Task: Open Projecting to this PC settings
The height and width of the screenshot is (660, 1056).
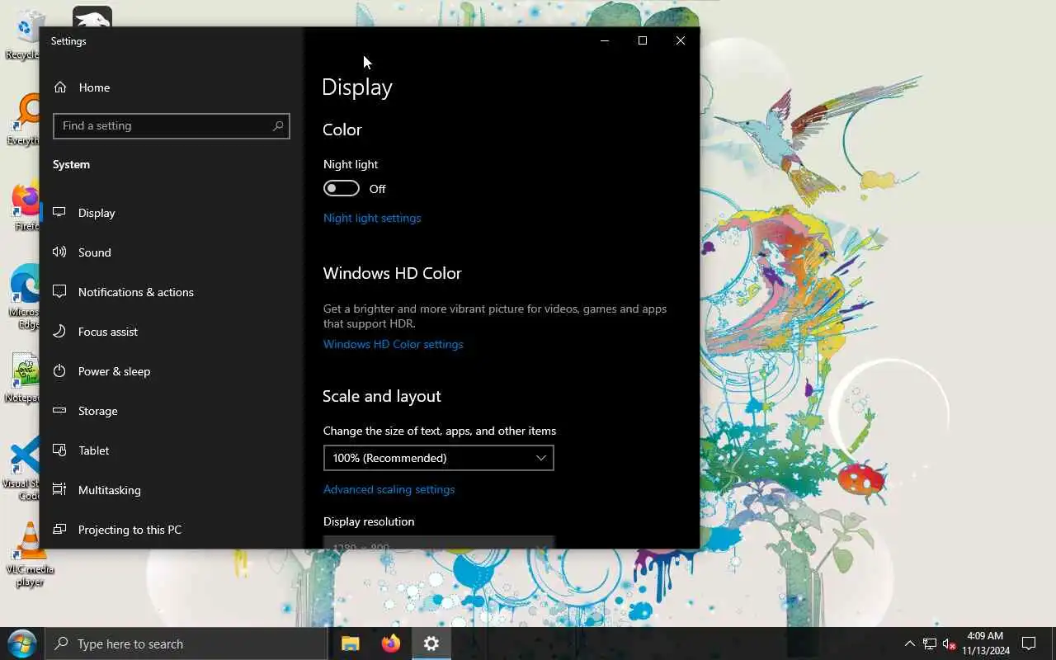Action: tap(172, 530)
